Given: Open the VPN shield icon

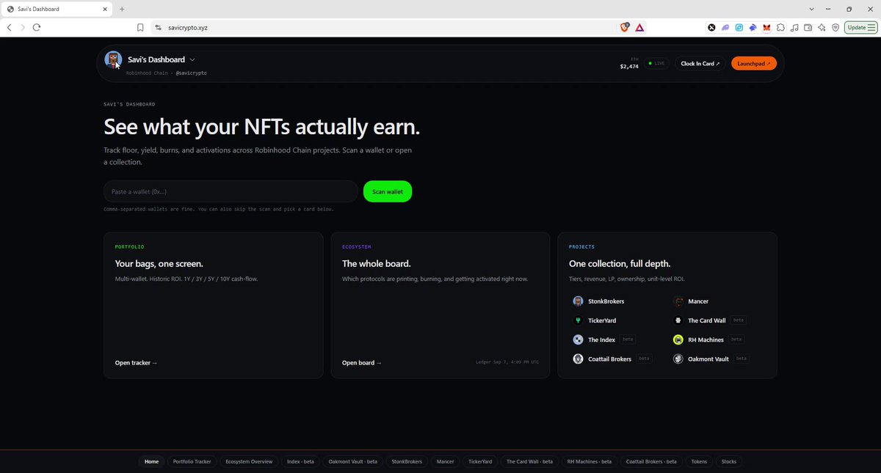Looking at the screenshot, I should [835, 27].
